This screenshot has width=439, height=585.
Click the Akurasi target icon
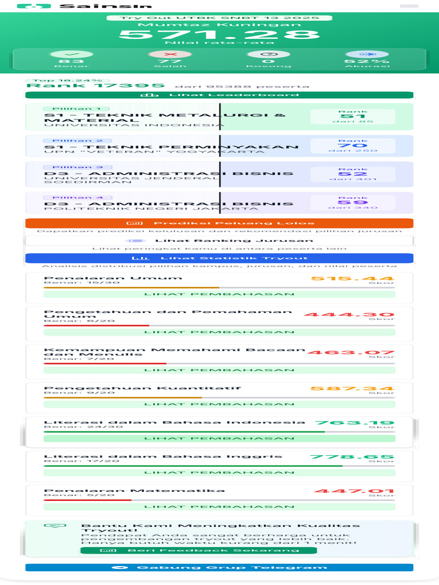[x=367, y=54]
